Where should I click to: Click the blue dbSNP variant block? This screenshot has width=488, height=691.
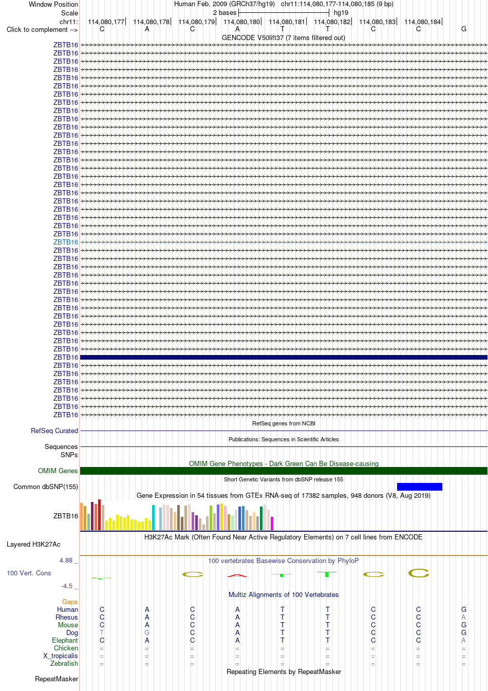point(419,487)
